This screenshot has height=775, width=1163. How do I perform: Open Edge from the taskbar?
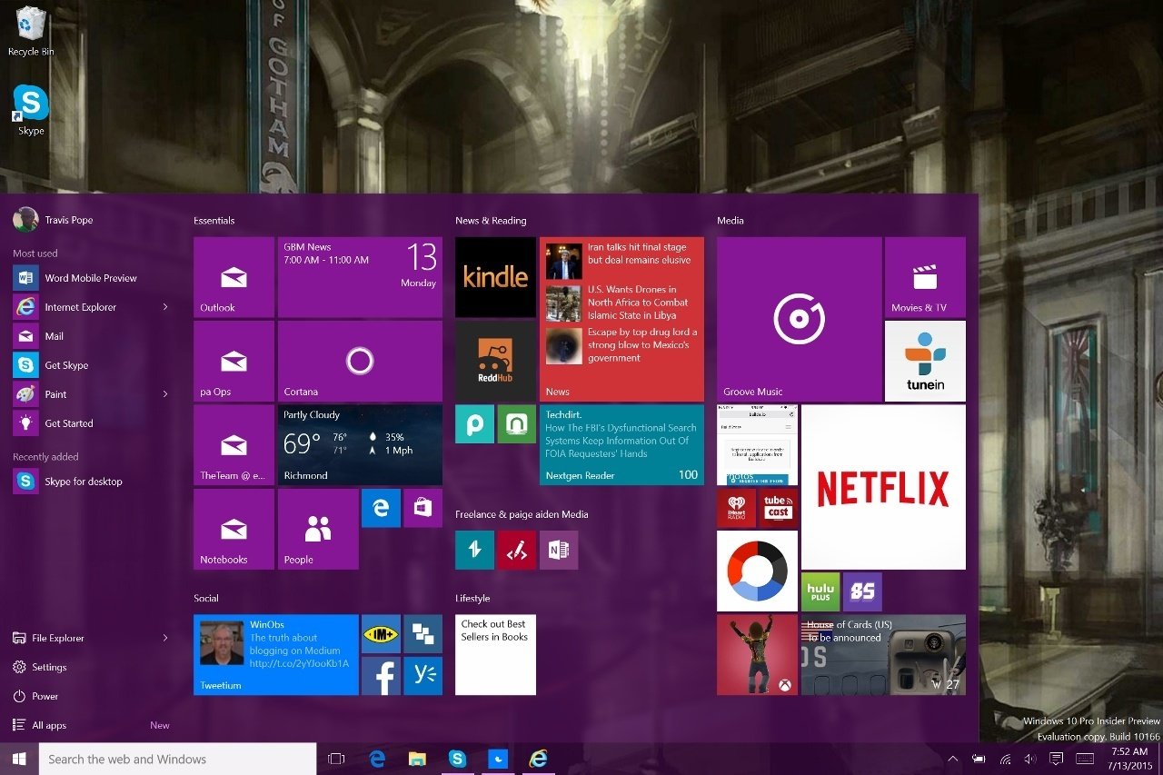(x=377, y=759)
